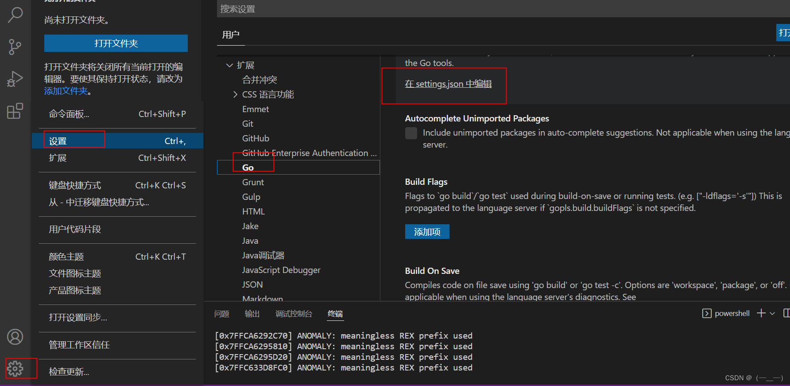Select 键盘快捷方式 menu entry
Image resolution: width=790 pixels, height=386 pixels.
click(x=117, y=185)
